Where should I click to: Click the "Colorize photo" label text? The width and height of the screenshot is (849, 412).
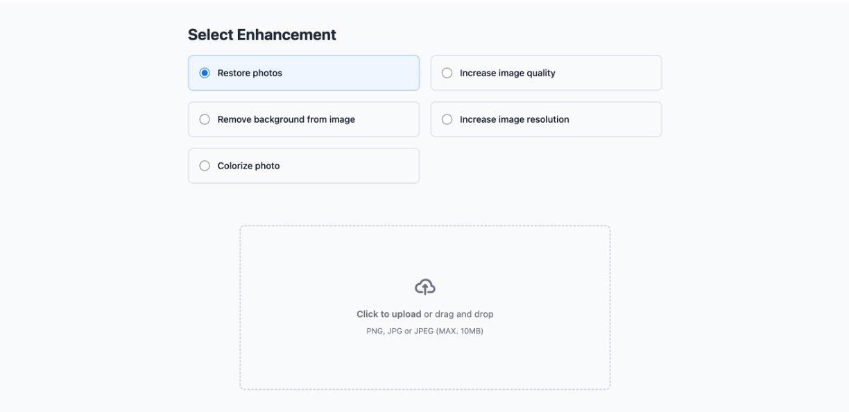pos(248,166)
